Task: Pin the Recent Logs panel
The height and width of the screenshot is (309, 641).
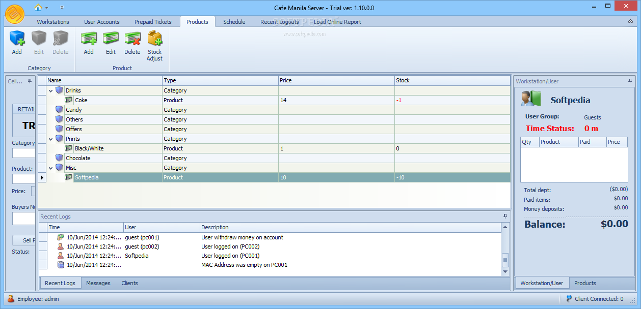Action: coord(505,216)
